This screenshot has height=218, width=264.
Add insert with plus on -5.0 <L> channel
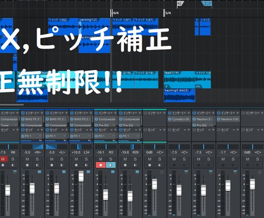[x=67, y=113]
